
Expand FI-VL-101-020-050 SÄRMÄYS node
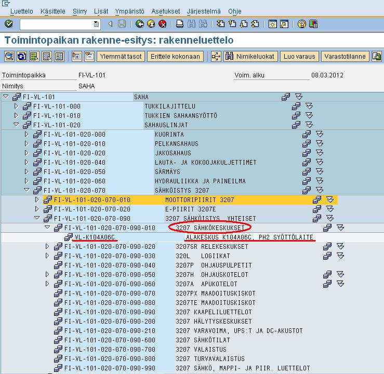click(27, 171)
